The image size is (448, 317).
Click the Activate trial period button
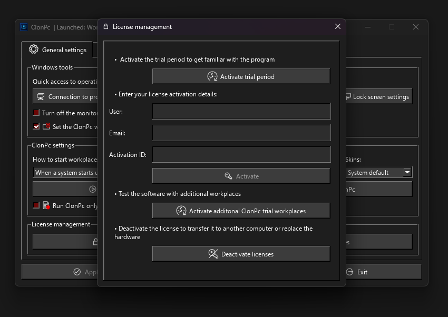click(241, 76)
